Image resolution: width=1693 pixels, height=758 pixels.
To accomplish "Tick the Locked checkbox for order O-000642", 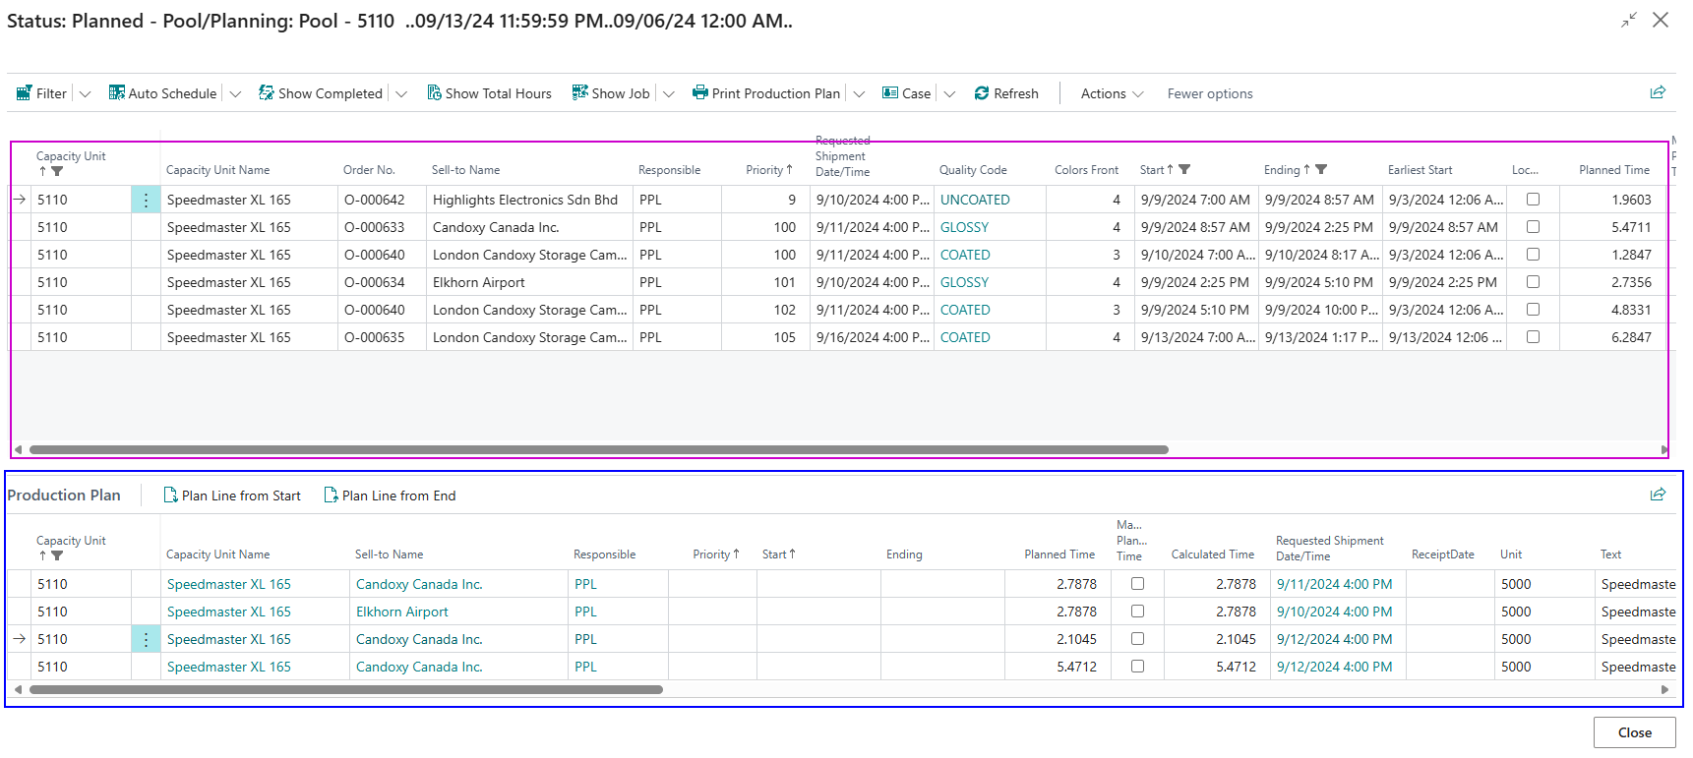I will pos(1533,200).
